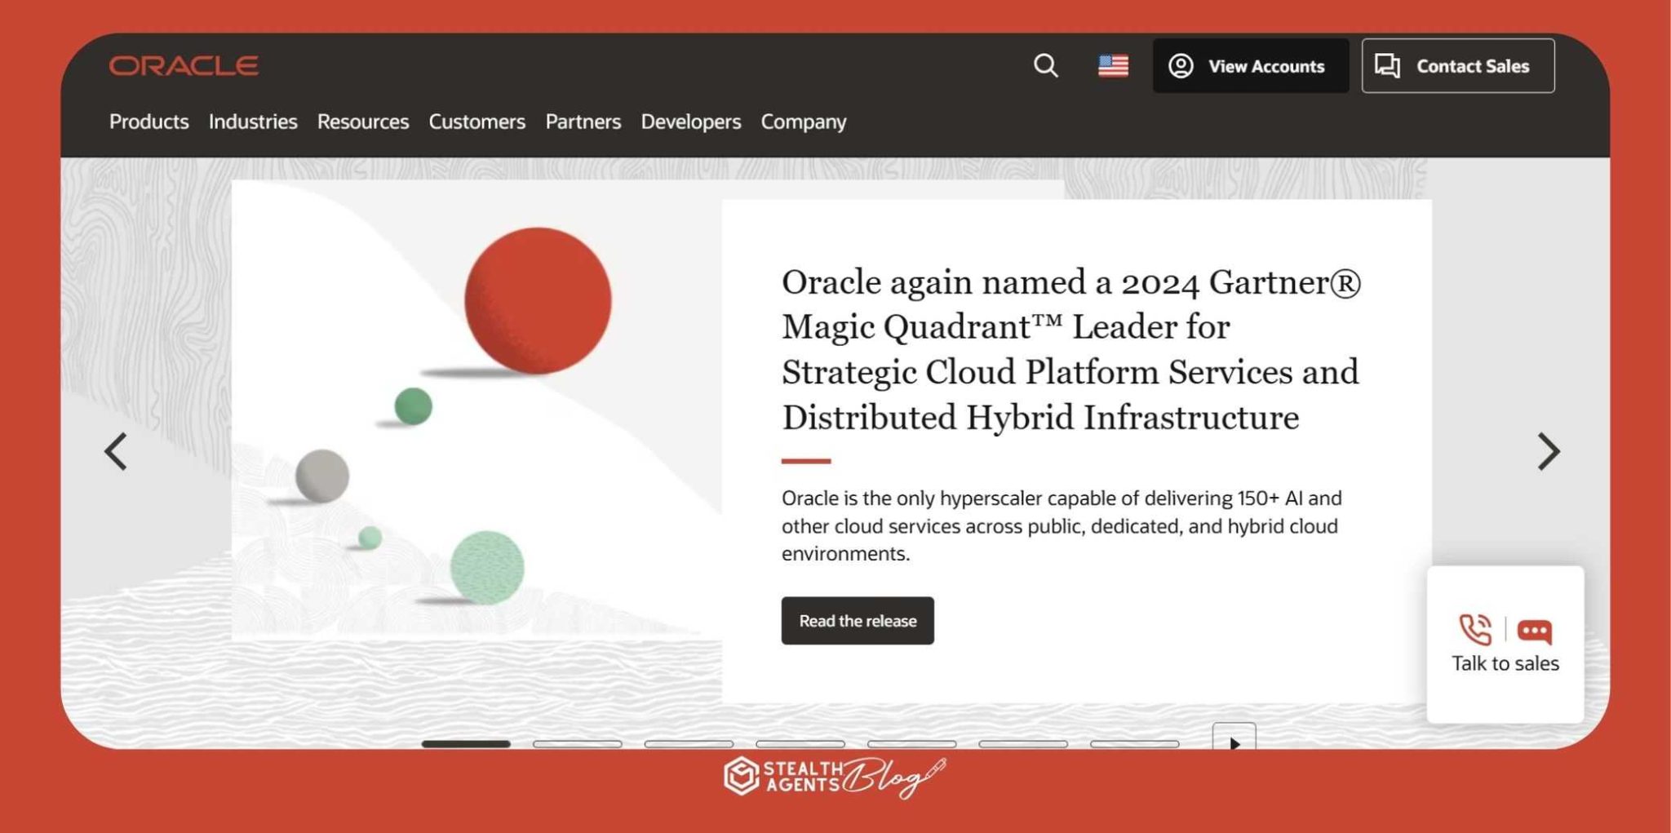Go to next slide with right arrow
The height and width of the screenshot is (833, 1671).
coord(1548,451)
